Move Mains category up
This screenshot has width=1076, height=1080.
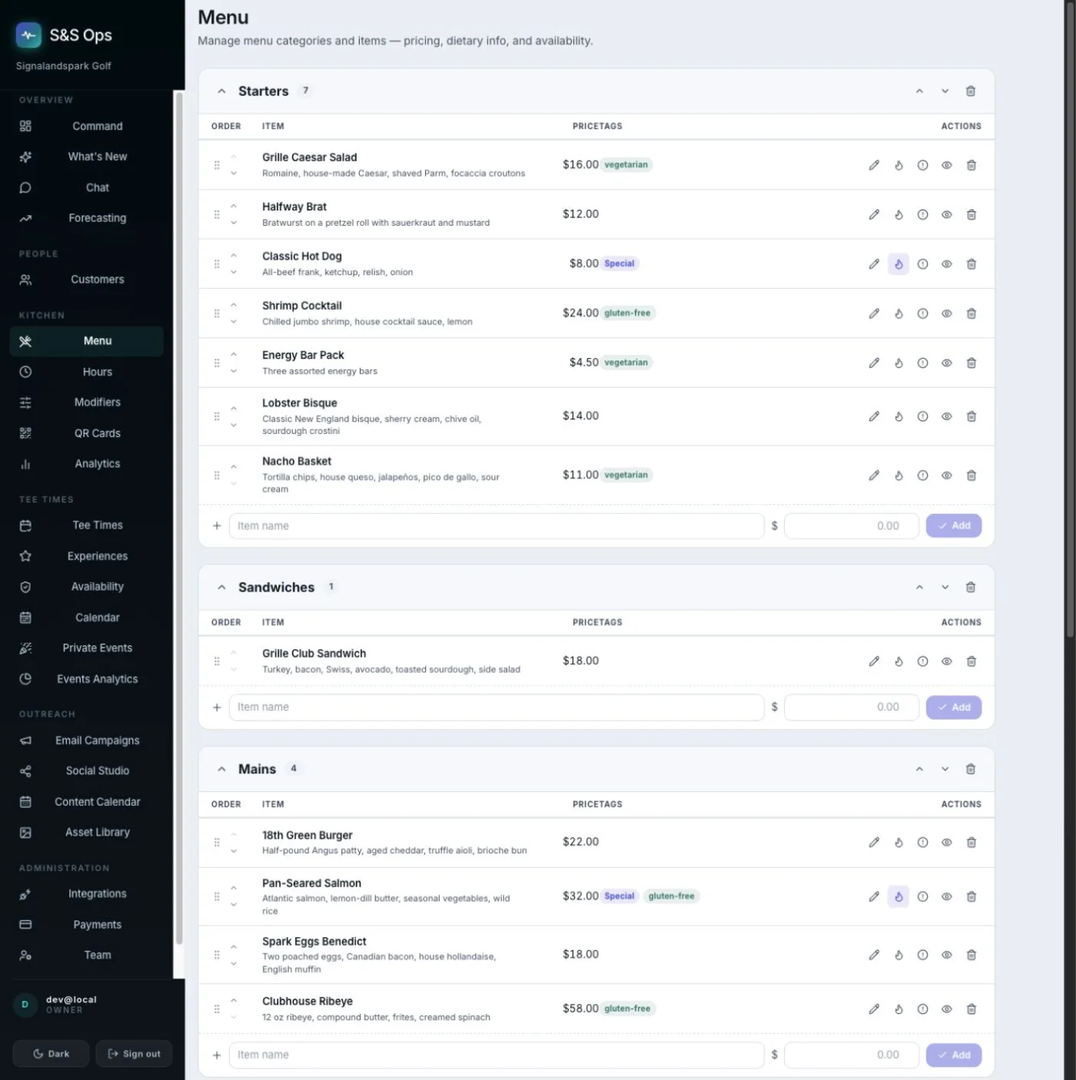[919, 770]
